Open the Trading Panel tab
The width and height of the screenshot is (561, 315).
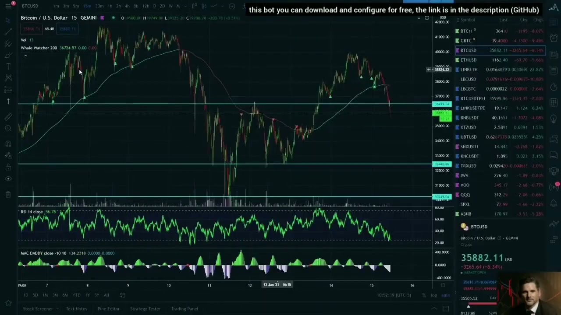185,309
